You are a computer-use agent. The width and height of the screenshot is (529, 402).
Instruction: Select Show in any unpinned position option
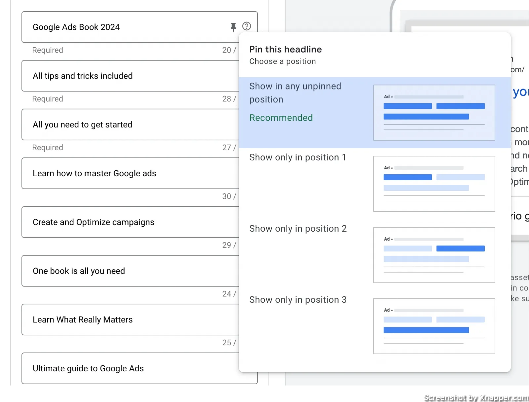[x=375, y=113]
